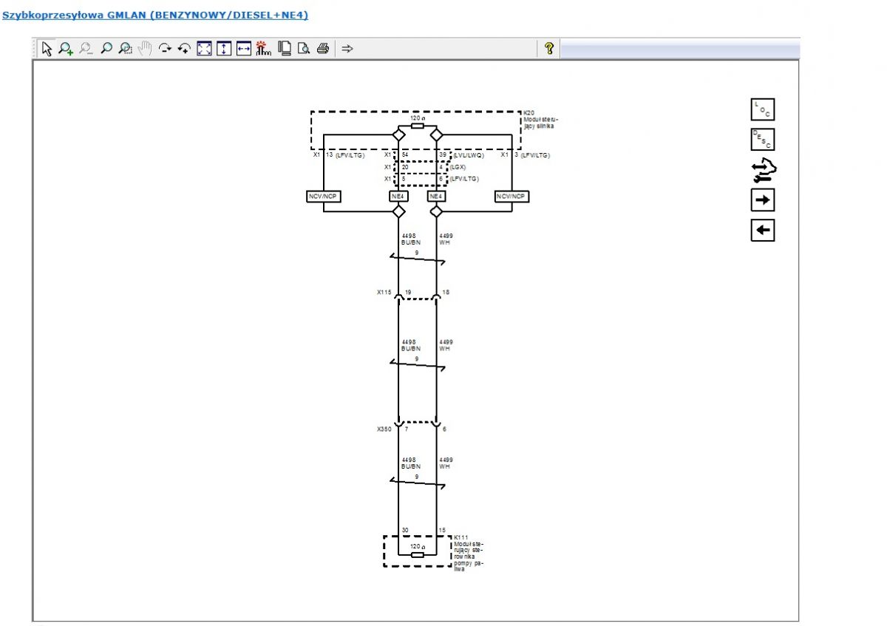Select the K111 fuel pump module label
The image size is (887, 626).
pos(469,553)
